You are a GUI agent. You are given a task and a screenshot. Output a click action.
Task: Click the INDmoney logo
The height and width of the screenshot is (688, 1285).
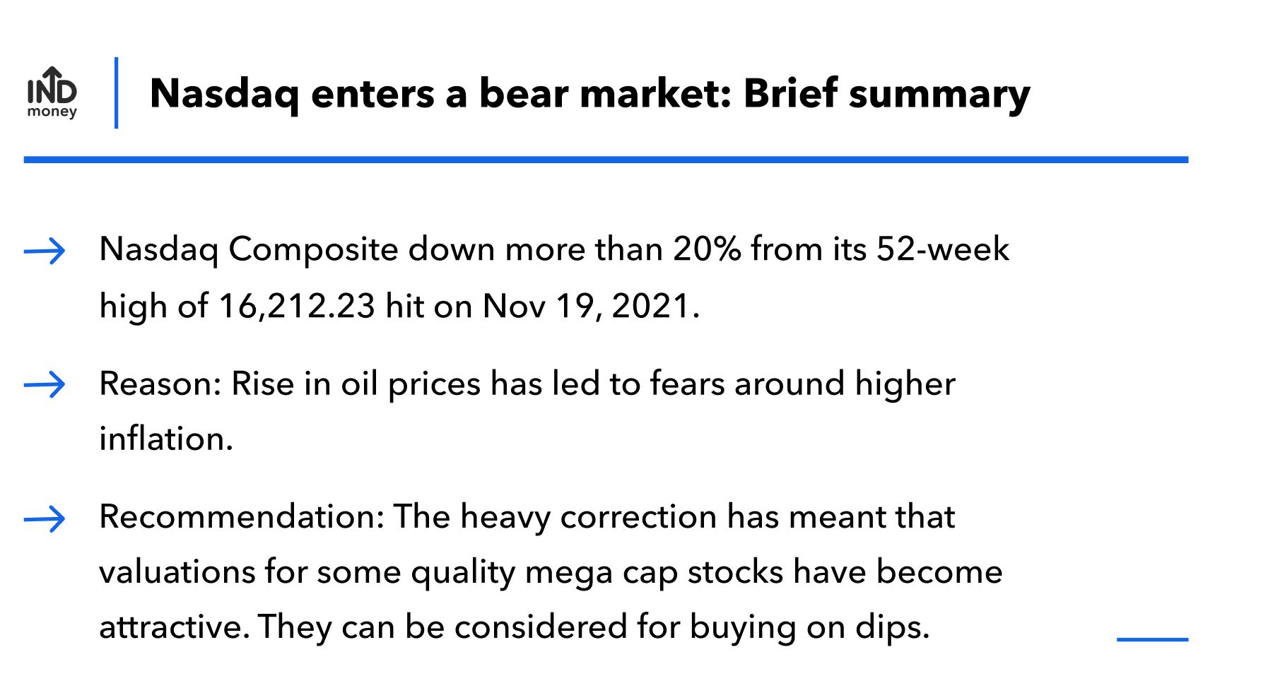(x=52, y=93)
